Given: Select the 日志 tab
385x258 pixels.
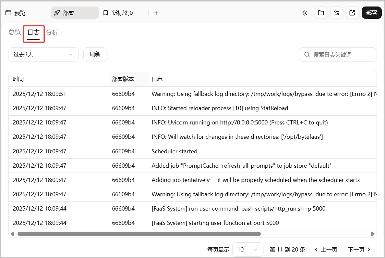Looking at the screenshot, I should point(34,32).
